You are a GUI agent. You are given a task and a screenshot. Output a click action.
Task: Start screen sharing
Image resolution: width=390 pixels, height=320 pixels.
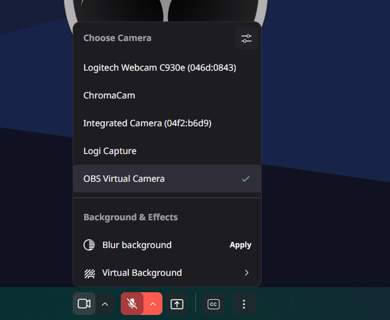click(x=177, y=304)
